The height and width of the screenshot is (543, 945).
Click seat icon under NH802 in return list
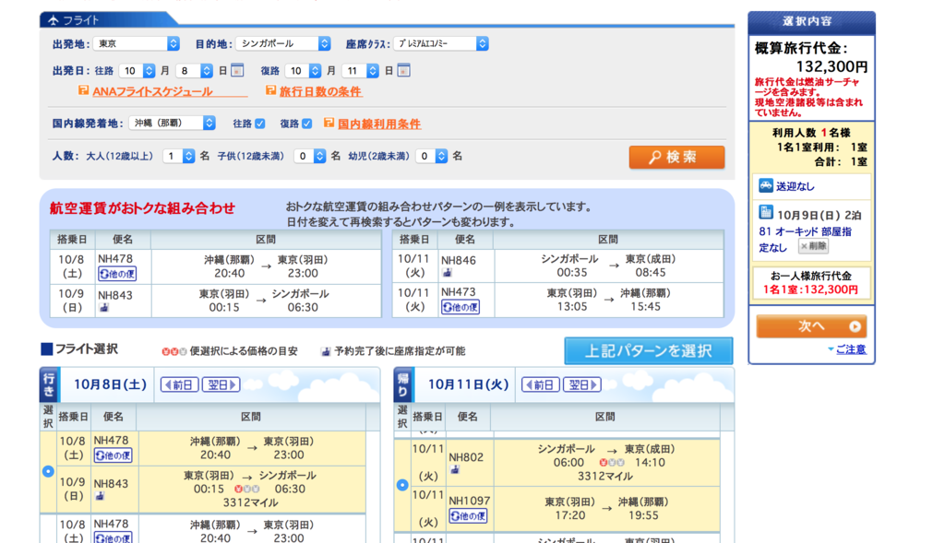tap(455, 469)
